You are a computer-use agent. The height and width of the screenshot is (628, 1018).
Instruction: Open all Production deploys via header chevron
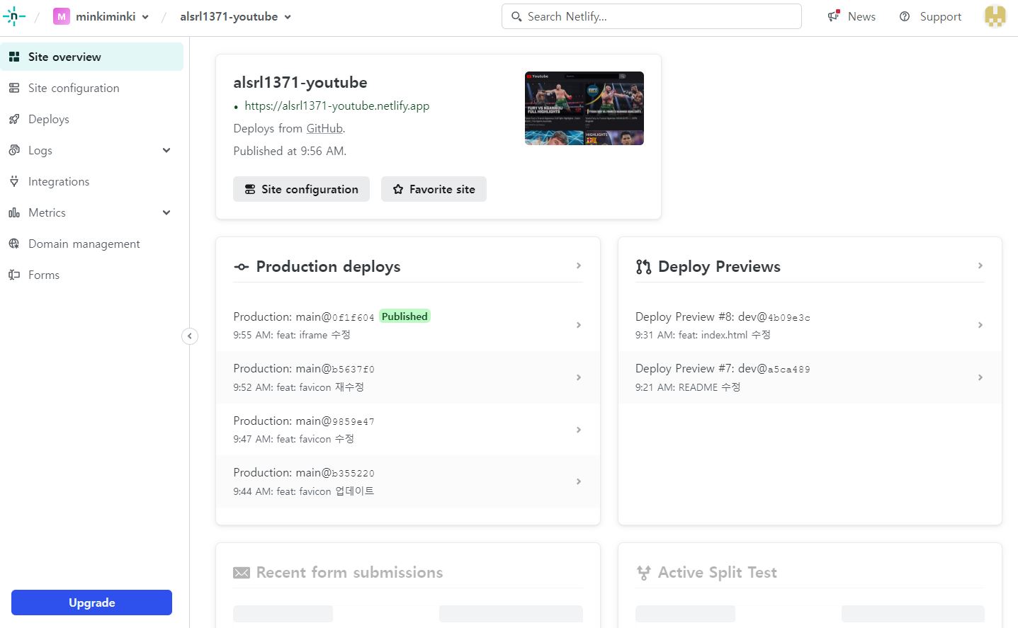coord(579,266)
